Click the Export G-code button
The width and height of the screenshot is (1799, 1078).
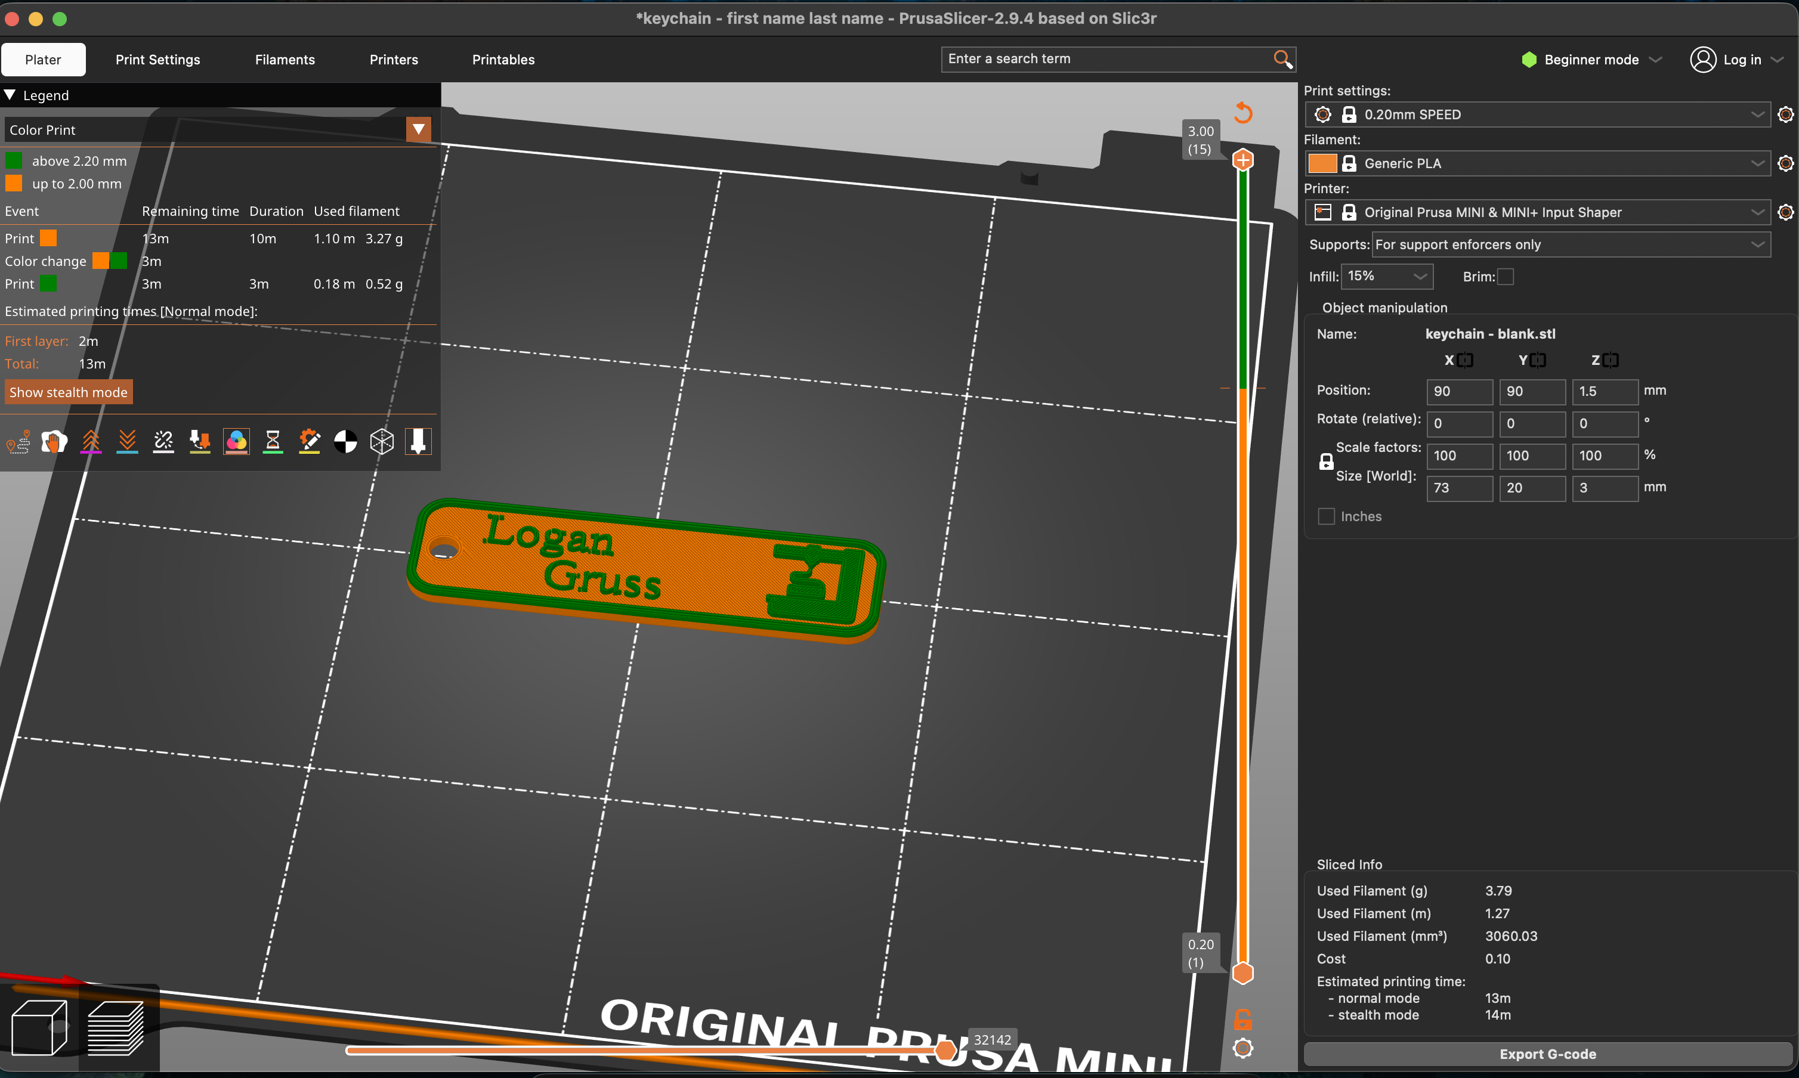coord(1548,1054)
